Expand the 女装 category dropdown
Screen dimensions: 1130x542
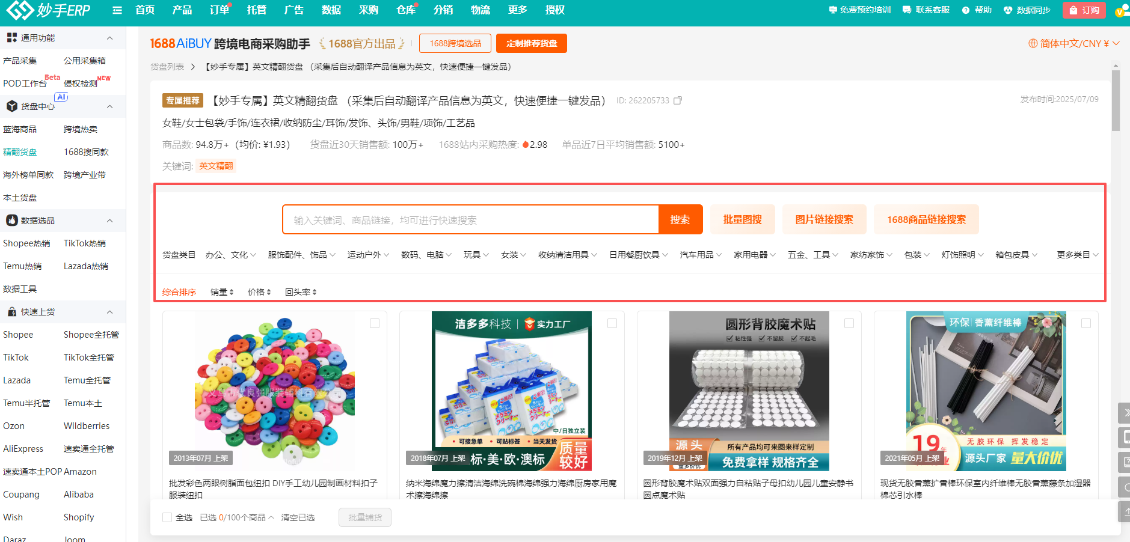pyautogui.click(x=514, y=255)
